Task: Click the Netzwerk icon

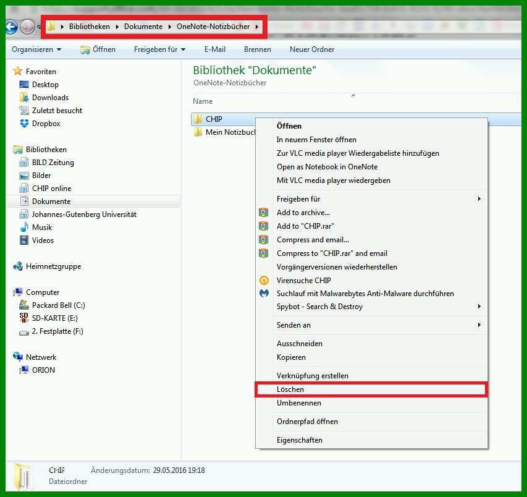Action: tap(17, 357)
